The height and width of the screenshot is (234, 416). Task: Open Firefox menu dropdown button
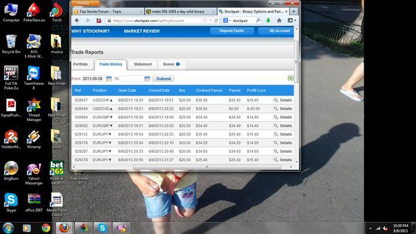point(85,3)
